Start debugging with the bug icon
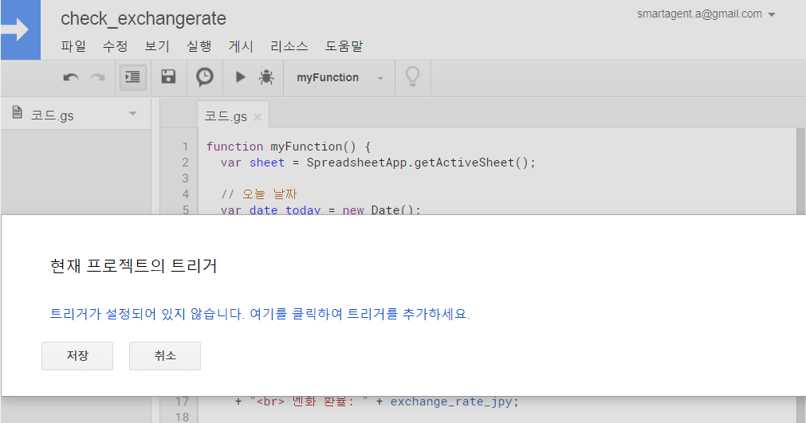The width and height of the screenshot is (806, 423). 266,77
